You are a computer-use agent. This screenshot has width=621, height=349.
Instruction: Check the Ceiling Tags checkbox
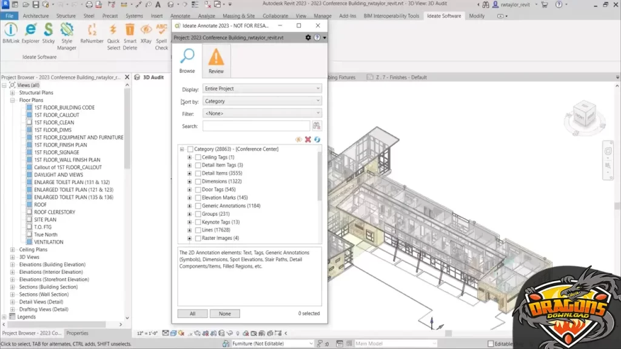(198, 158)
